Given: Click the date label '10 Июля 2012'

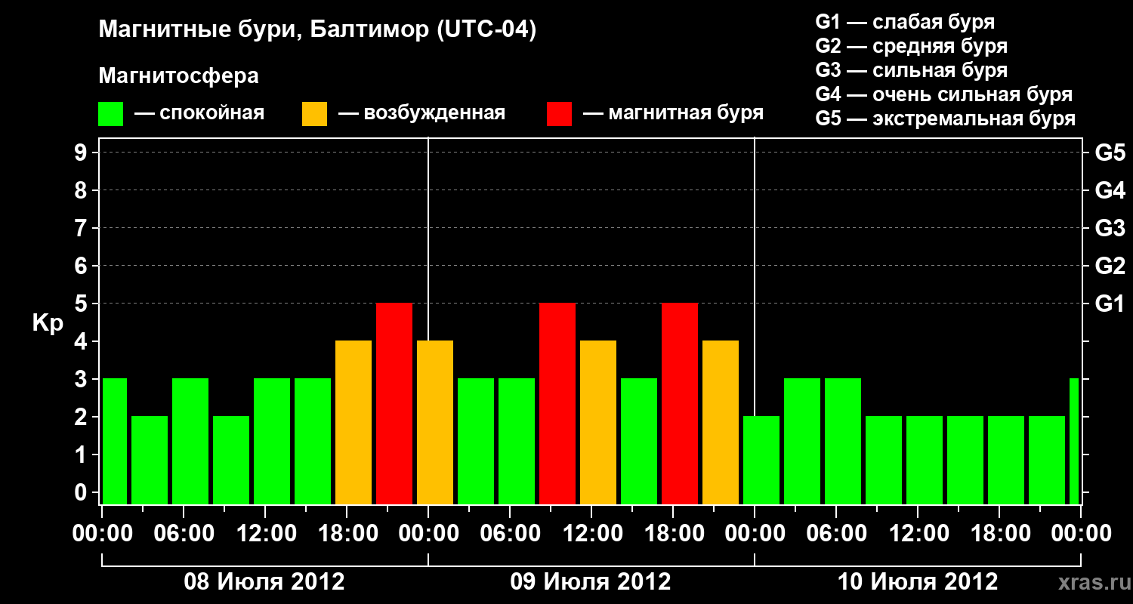Looking at the screenshot, I should [x=918, y=582].
